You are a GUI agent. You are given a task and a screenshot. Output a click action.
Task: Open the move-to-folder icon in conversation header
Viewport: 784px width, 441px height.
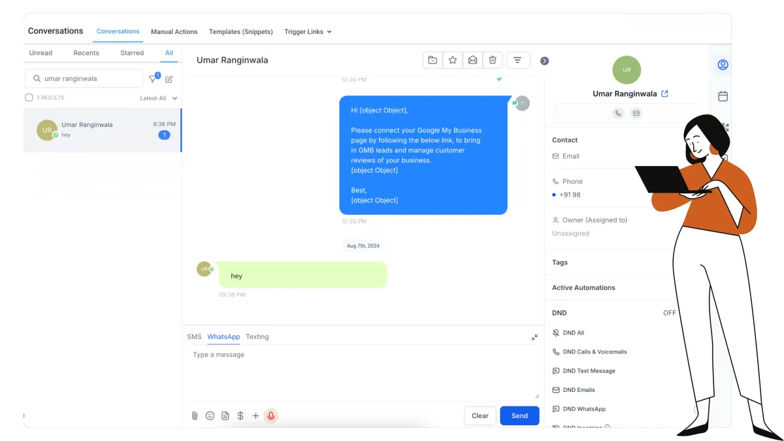[x=433, y=60]
